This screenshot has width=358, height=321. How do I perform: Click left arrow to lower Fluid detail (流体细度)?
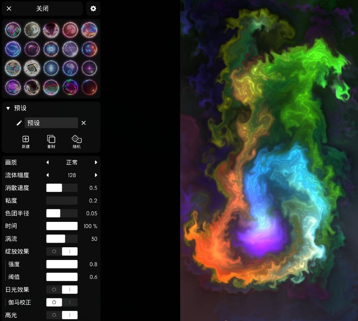(x=48, y=175)
